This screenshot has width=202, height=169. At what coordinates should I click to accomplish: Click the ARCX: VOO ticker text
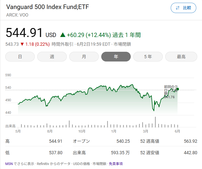pyautogui.click(x=17, y=15)
